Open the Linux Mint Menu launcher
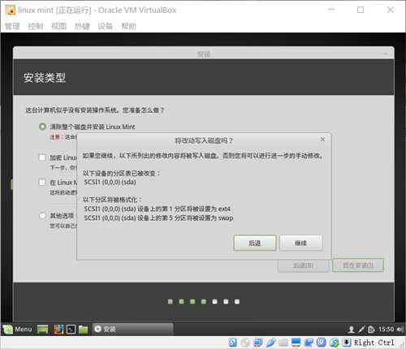Viewport: 406px width, 349px height. click(x=18, y=329)
